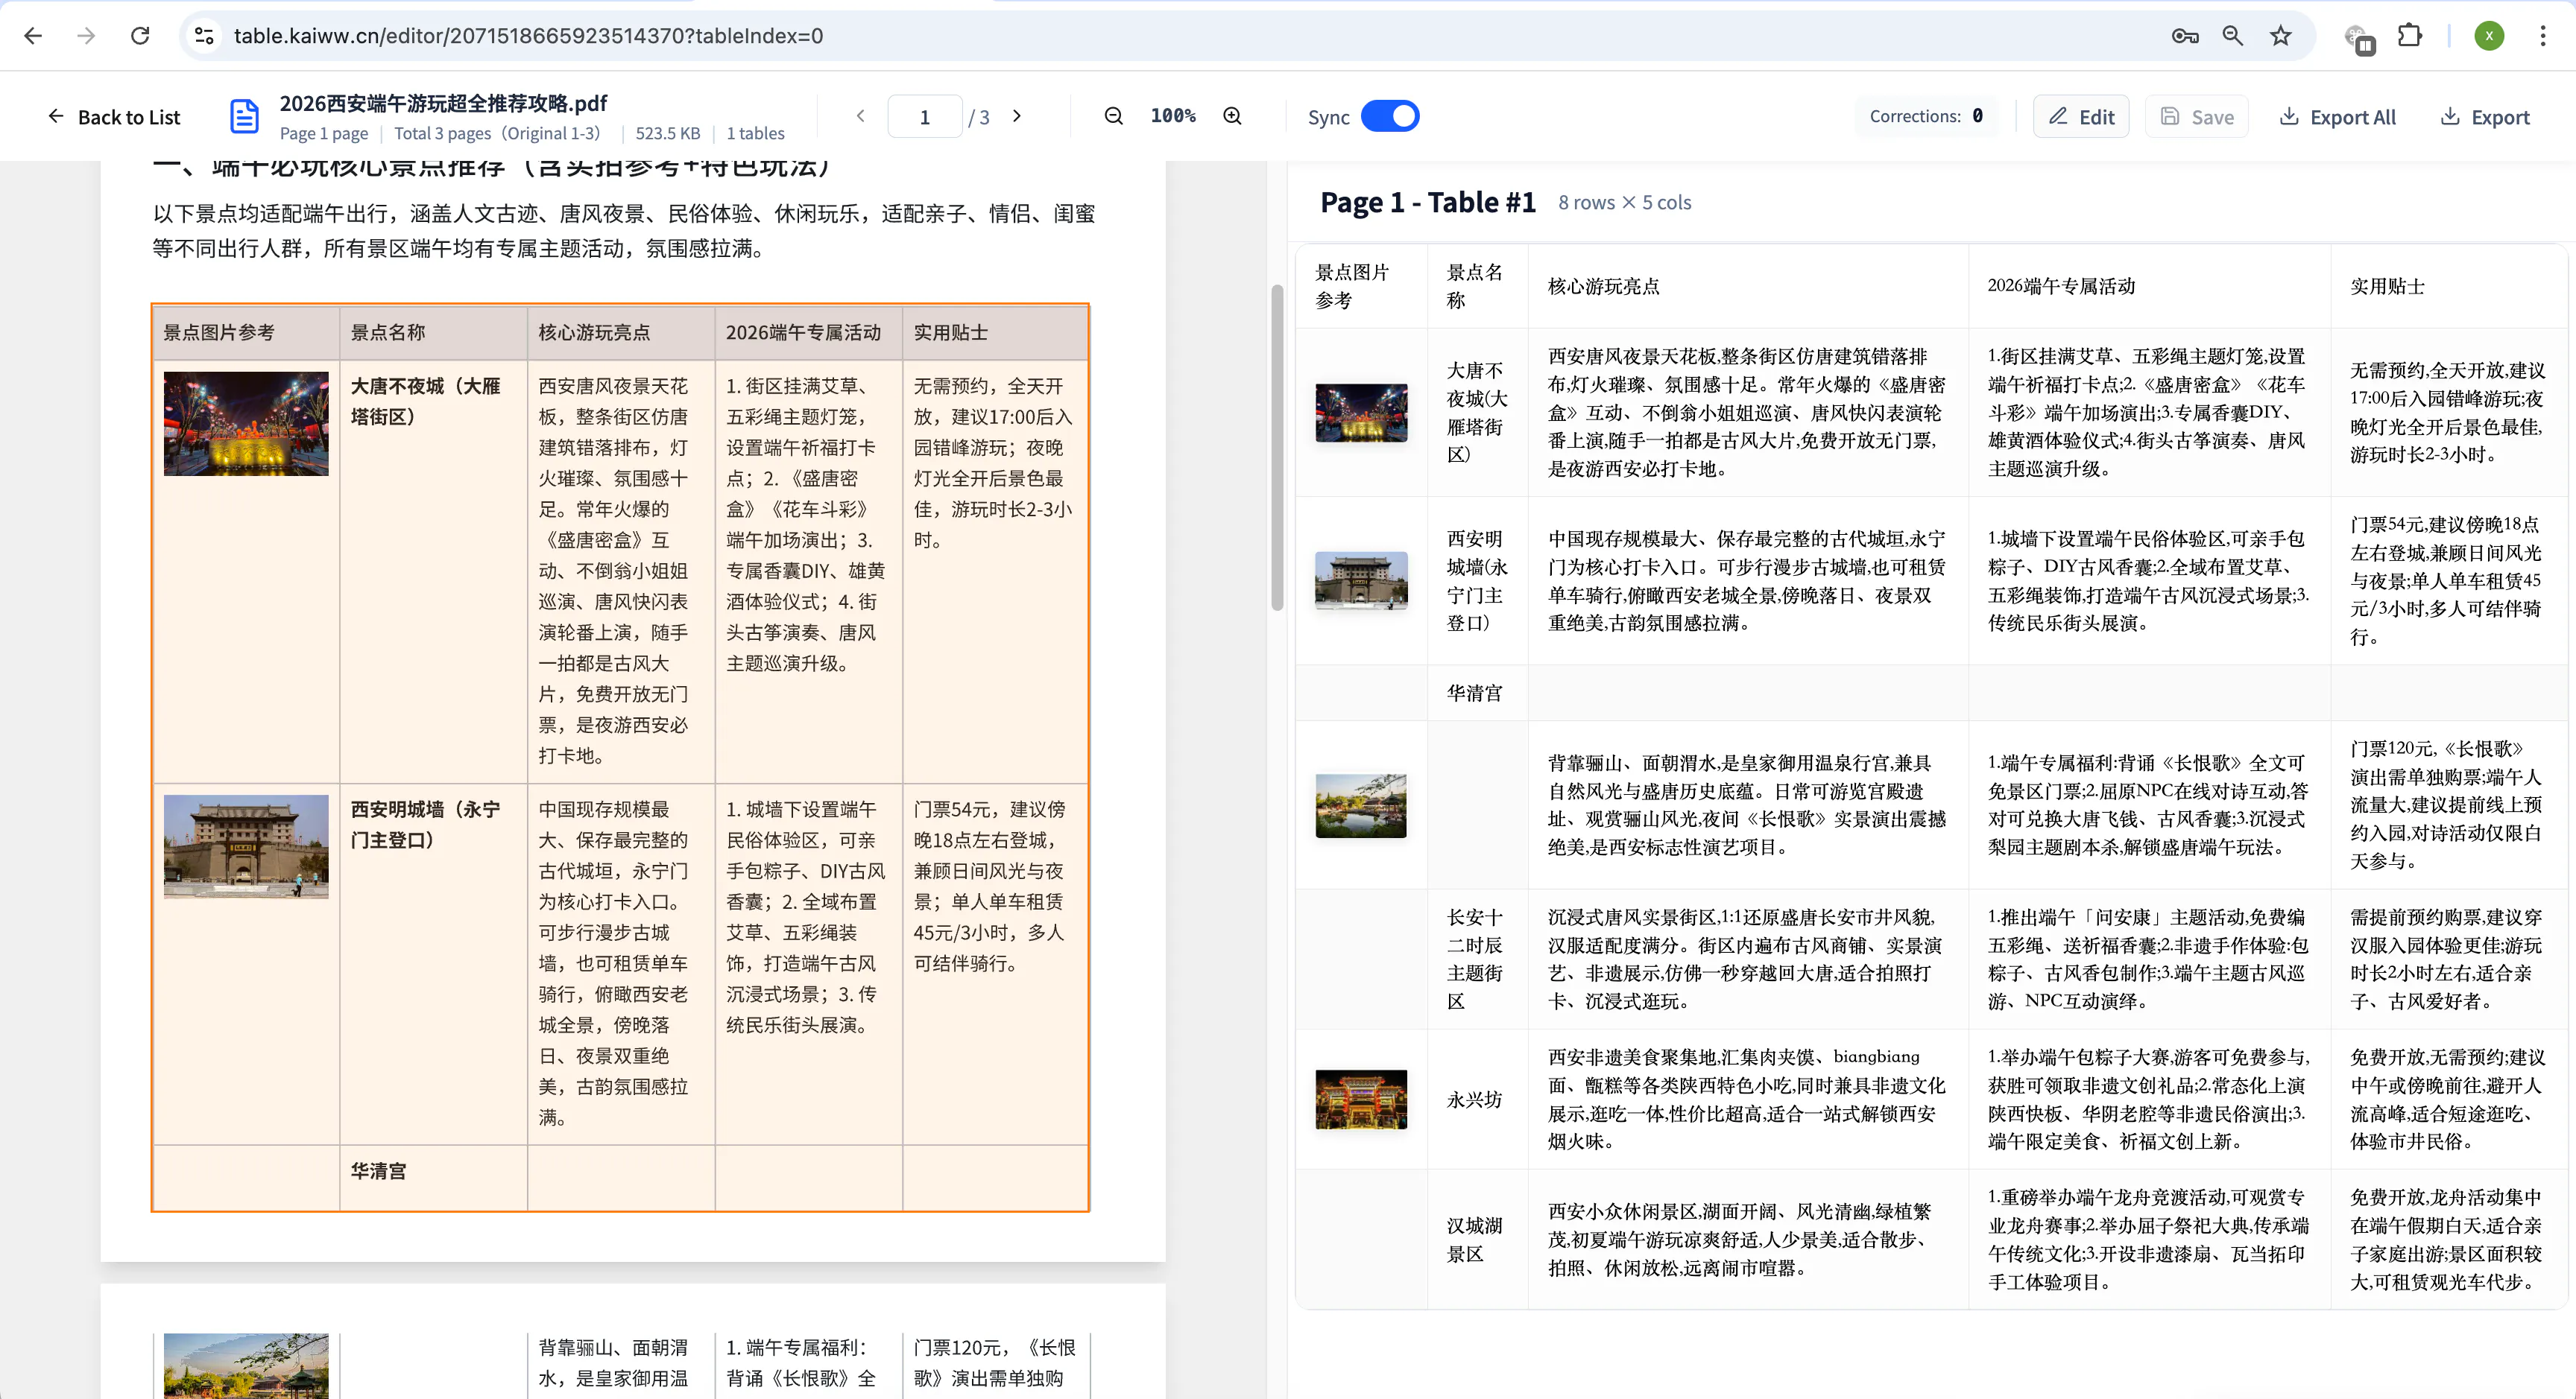This screenshot has height=1399, width=2576.
Task: Open the saved passwords key icon
Action: [2185, 36]
